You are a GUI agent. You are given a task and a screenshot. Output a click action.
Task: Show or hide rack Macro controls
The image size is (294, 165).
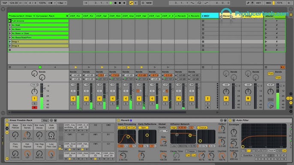point(7,124)
